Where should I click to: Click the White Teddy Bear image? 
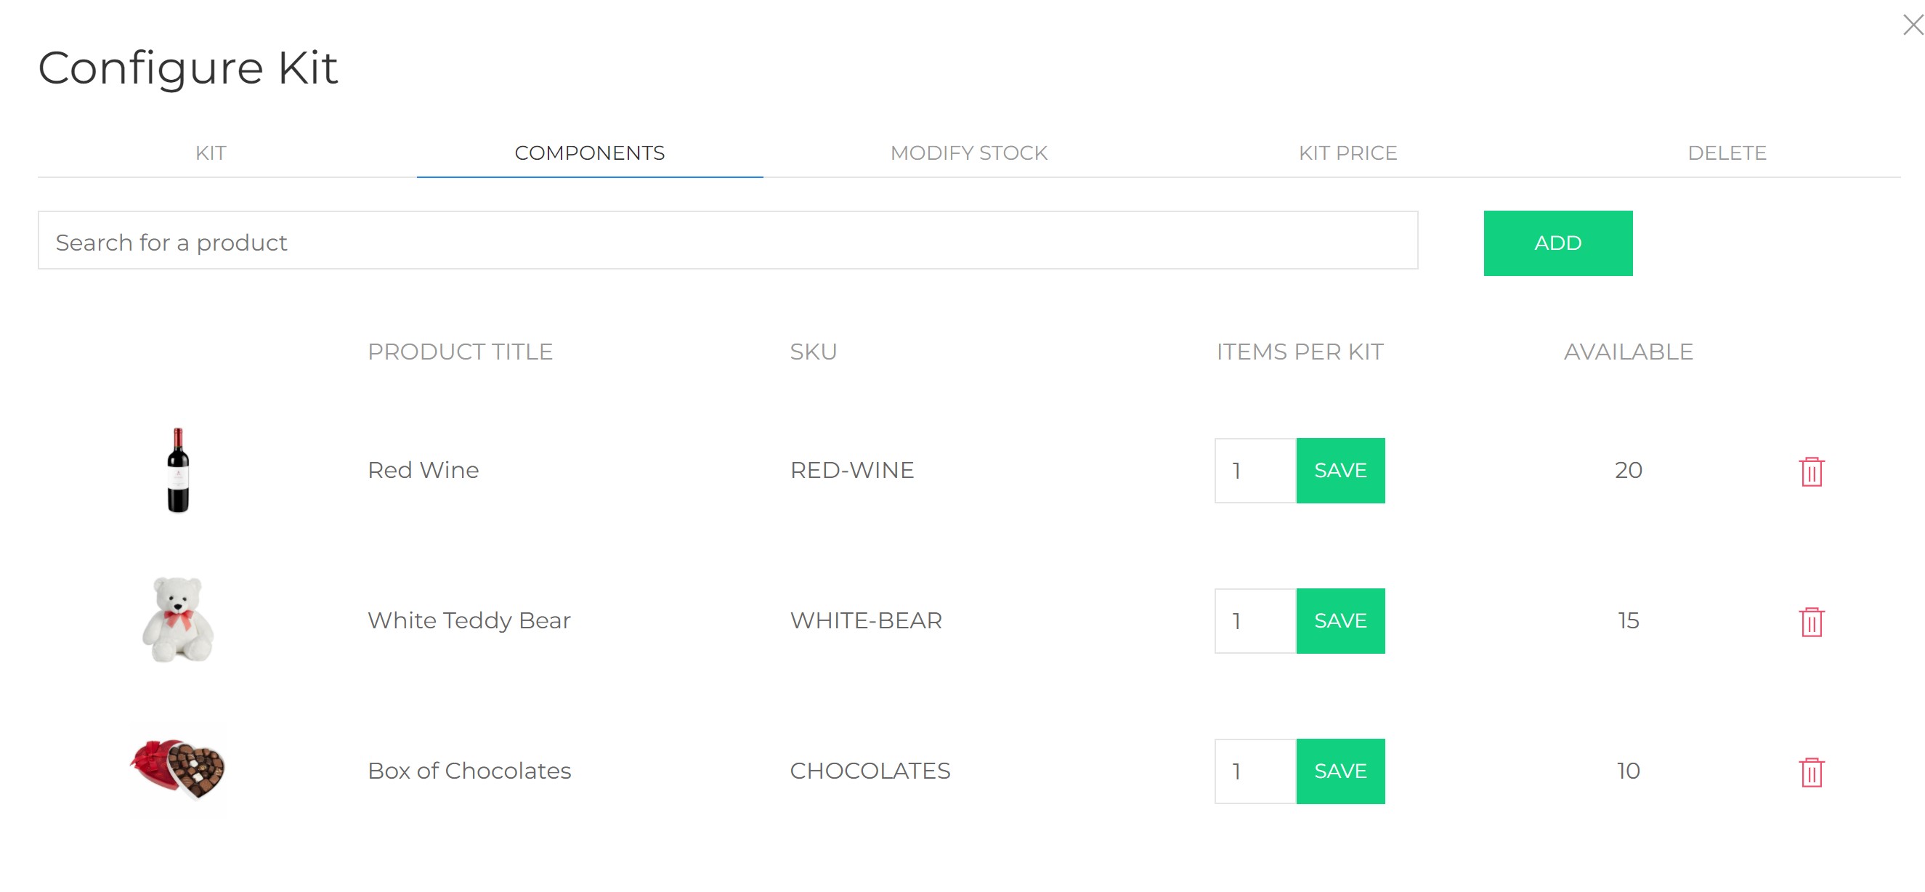[x=178, y=620]
